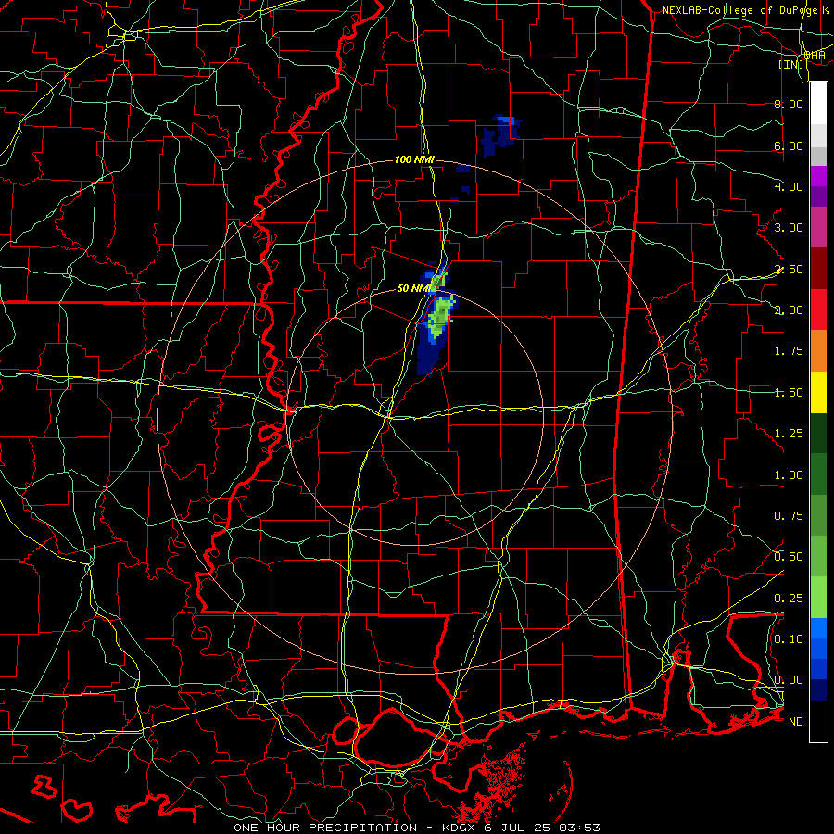
Task: Click the 0.10 legend value
Action: click(789, 639)
